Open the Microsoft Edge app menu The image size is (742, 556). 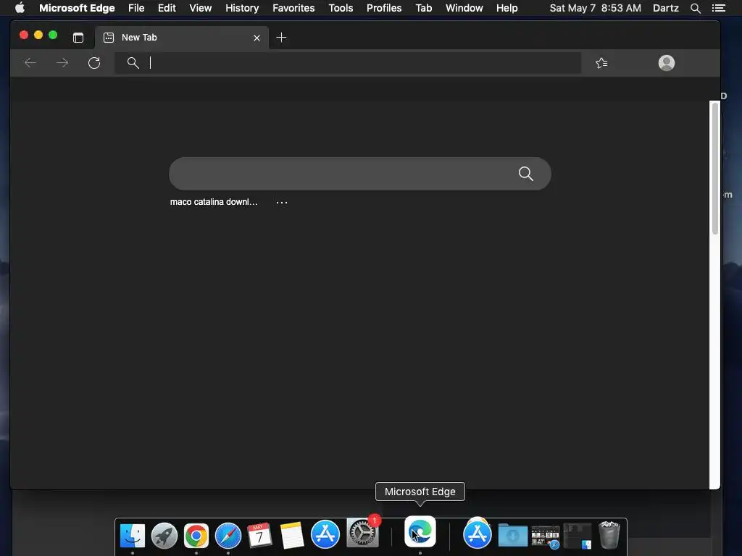point(77,8)
